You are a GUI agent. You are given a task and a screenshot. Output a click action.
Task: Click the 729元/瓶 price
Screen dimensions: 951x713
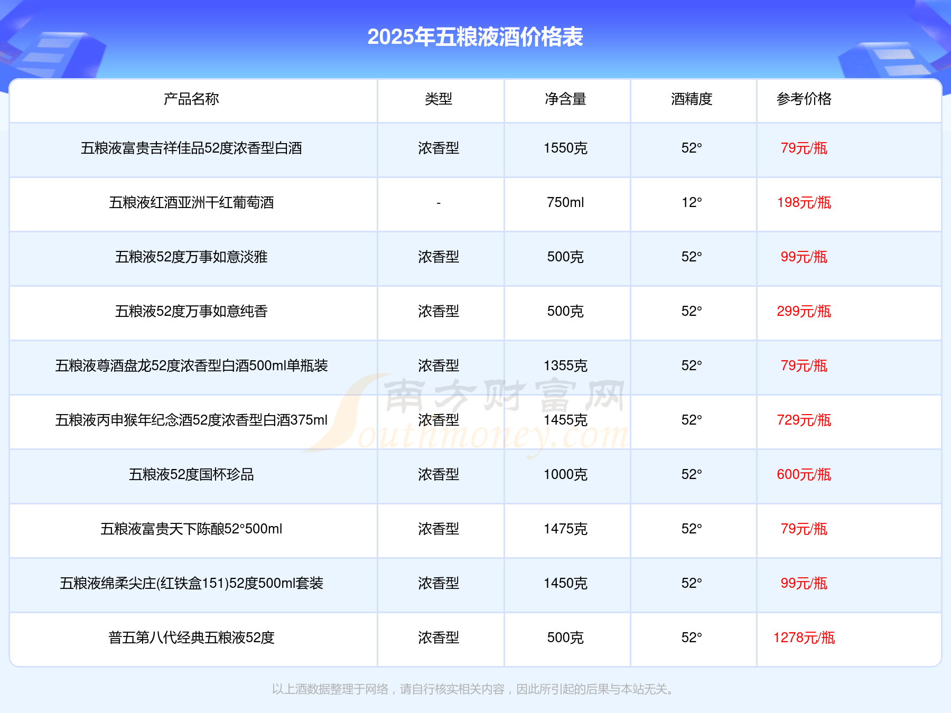804,420
